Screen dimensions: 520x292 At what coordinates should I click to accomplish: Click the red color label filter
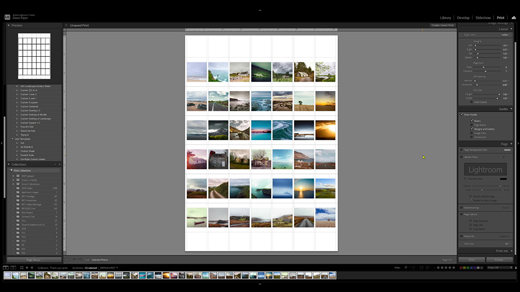(461, 268)
